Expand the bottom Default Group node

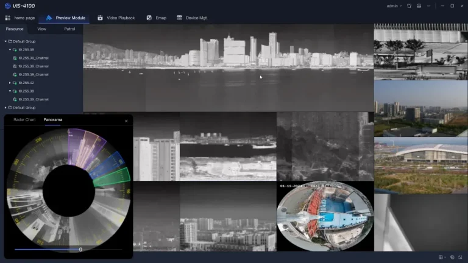[5, 107]
